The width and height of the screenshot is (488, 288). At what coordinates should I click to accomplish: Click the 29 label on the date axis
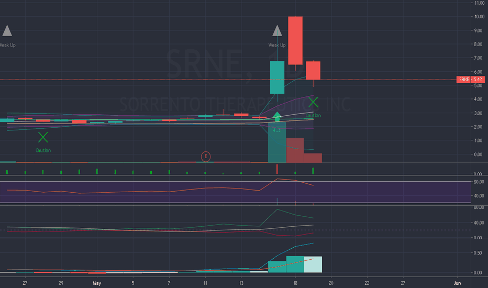coord(61,283)
